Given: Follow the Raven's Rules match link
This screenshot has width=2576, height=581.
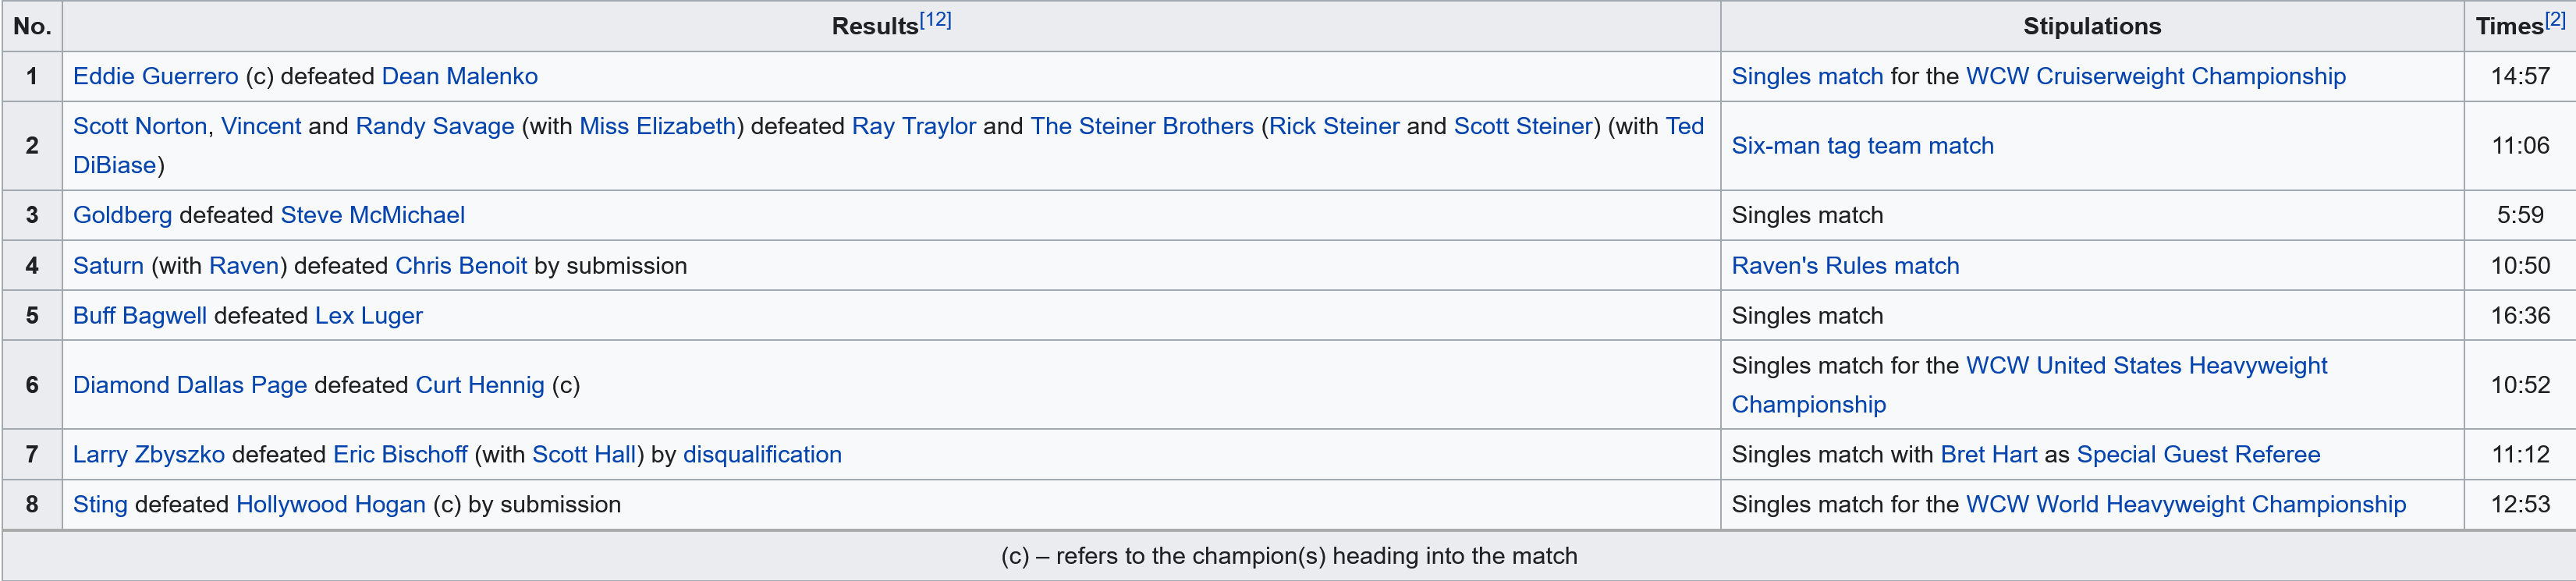Looking at the screenshot, I should tap(1845, 266).
